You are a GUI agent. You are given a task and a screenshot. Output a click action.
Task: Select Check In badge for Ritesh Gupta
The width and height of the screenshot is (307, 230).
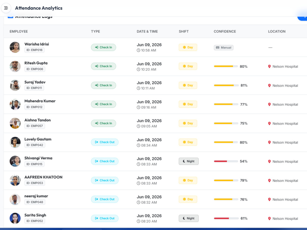click(x=103, y=66)
